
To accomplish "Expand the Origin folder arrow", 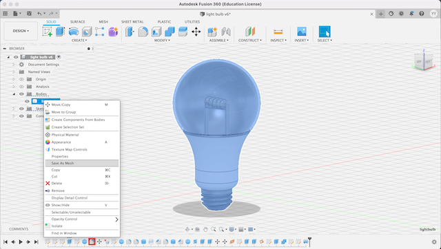I will pyautogui.click(x=14, y=79).
